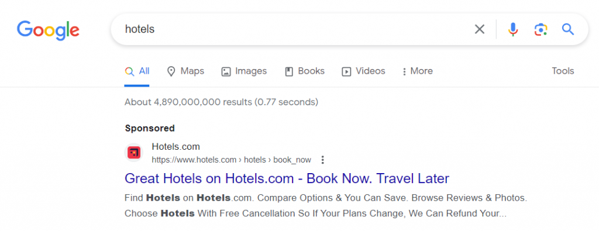The height and width of the screenshot is (231, 599).
Task: Click into the hotels search field
Action: (290, 29)
